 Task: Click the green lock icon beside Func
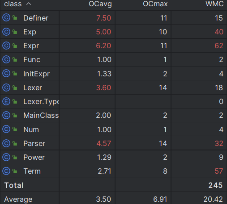point(15,59)
